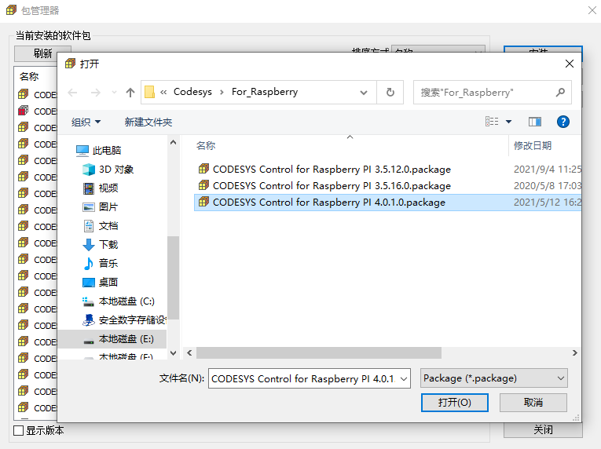Click the back navigation arrow
Viewport: 601px width, 449px height.
pos(73,92)
